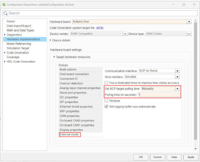Open the Hardware board dropdown
The width and height of the screenshot is (200, 162).
click(x=189, y=22)
